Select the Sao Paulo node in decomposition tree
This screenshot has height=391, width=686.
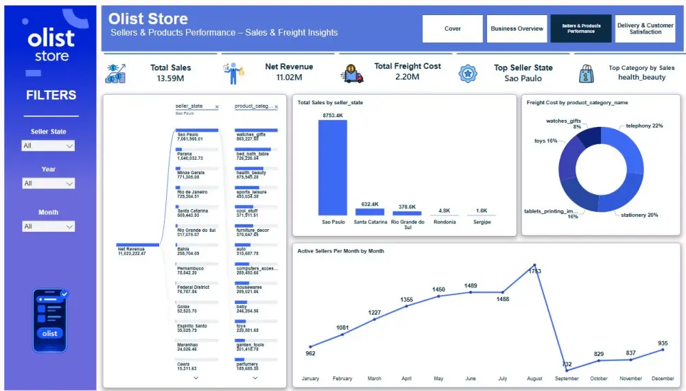(x=197, y=135)
